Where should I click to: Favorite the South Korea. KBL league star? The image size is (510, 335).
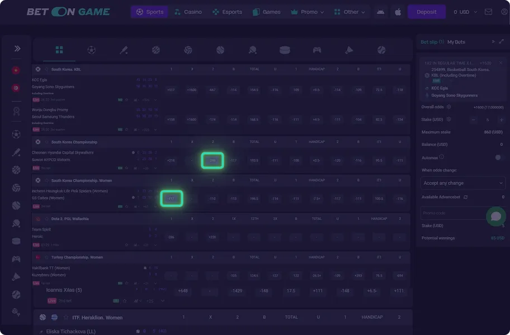(x=47, y=69)
